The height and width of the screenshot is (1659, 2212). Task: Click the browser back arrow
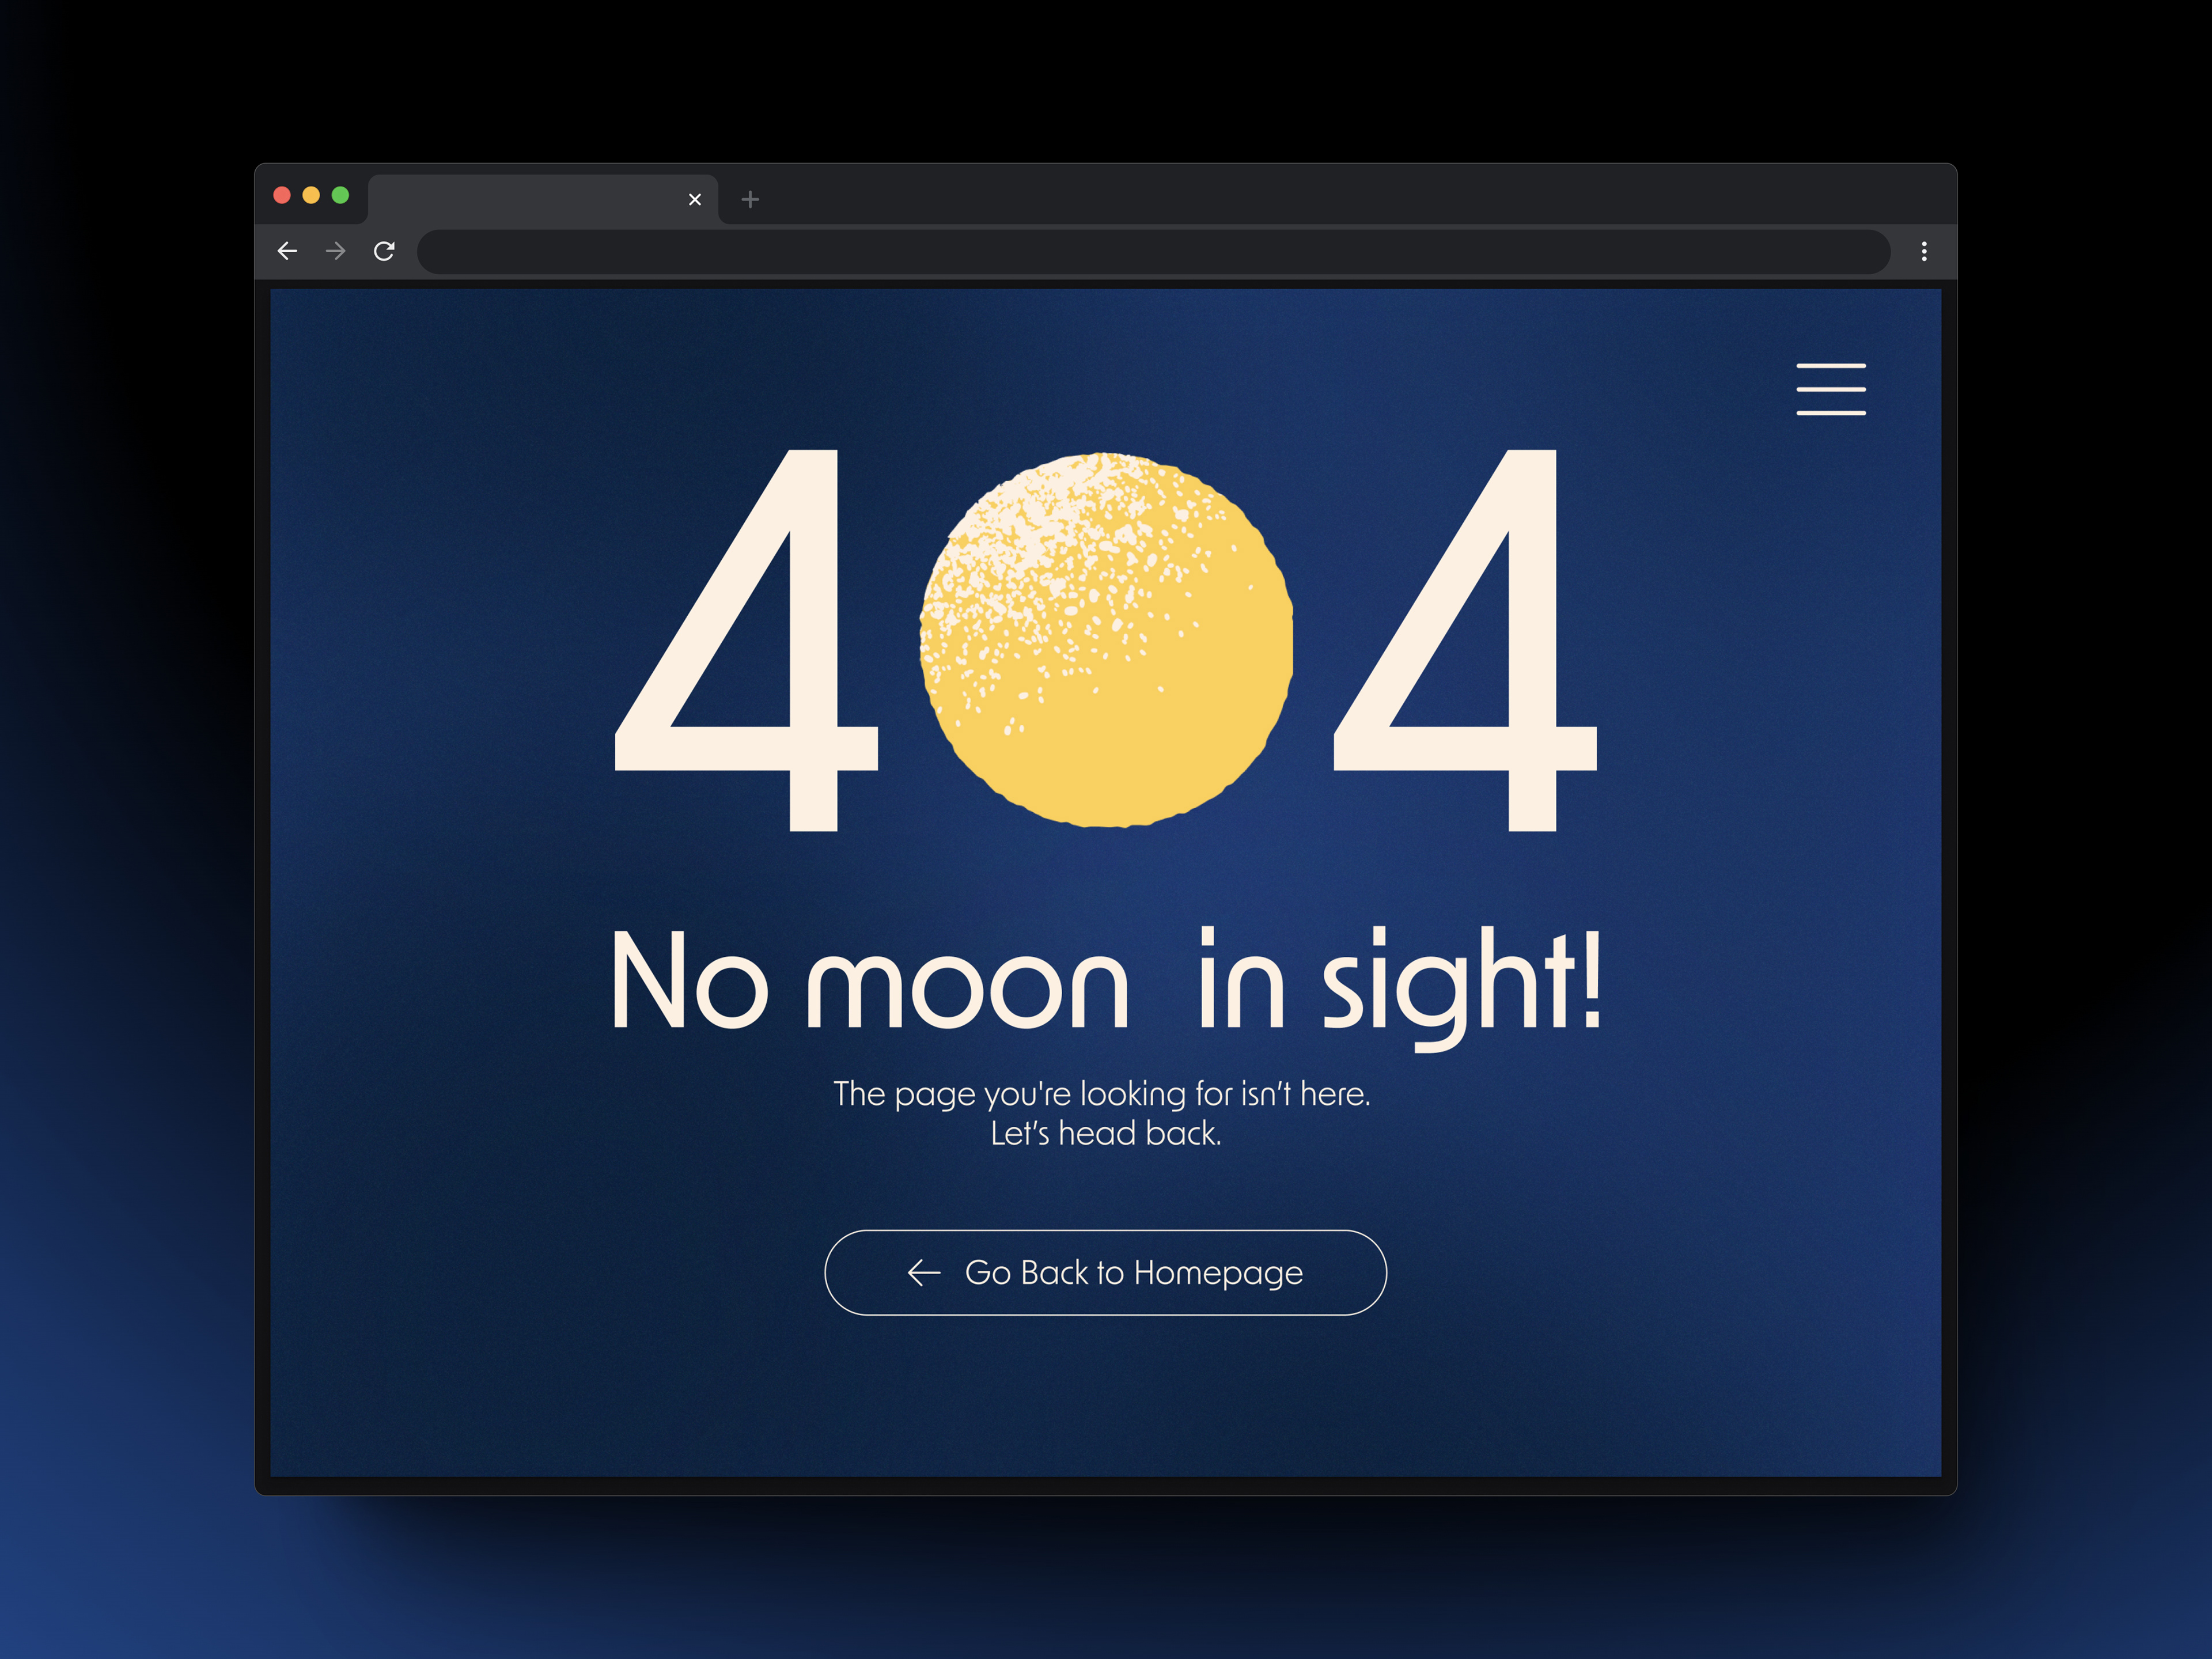[x=287, y=251]
